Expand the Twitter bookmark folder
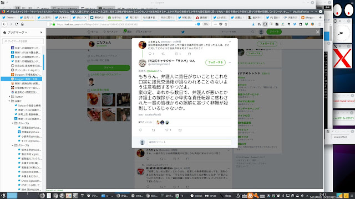355x199 pixels. (x=9, y=97)
